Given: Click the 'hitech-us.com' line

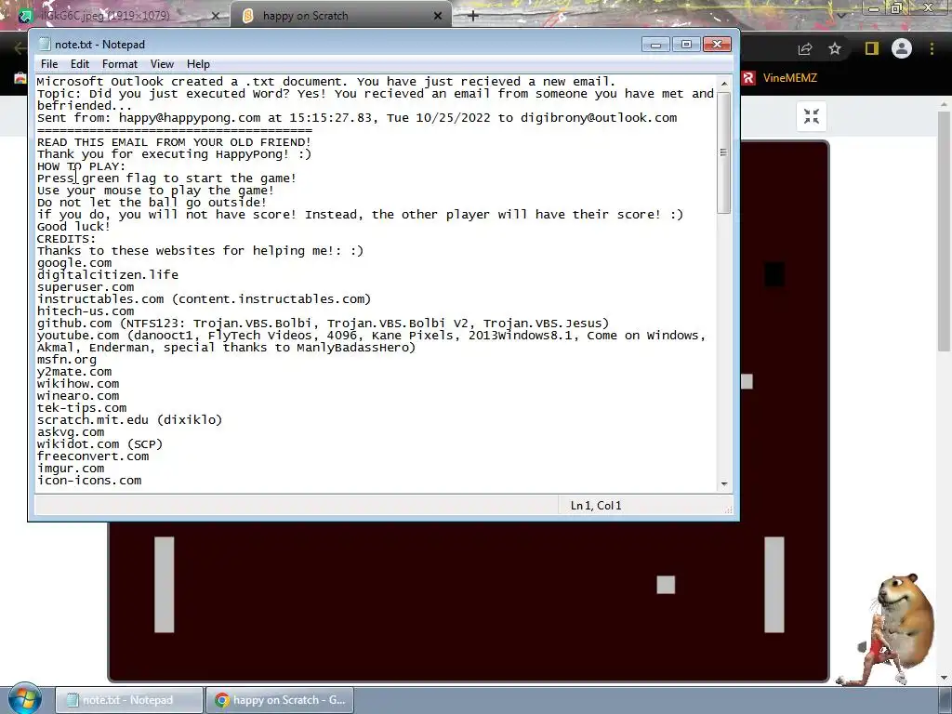Looking at the screenshot, I should 86,311.
